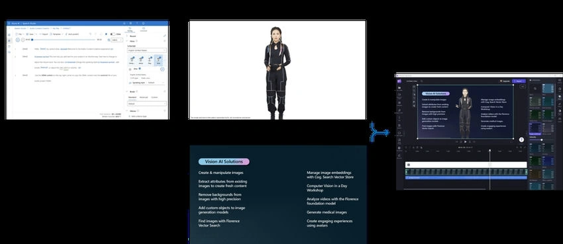Select the white clip on the Clipchamp timeline

click(x=466, y=165)
